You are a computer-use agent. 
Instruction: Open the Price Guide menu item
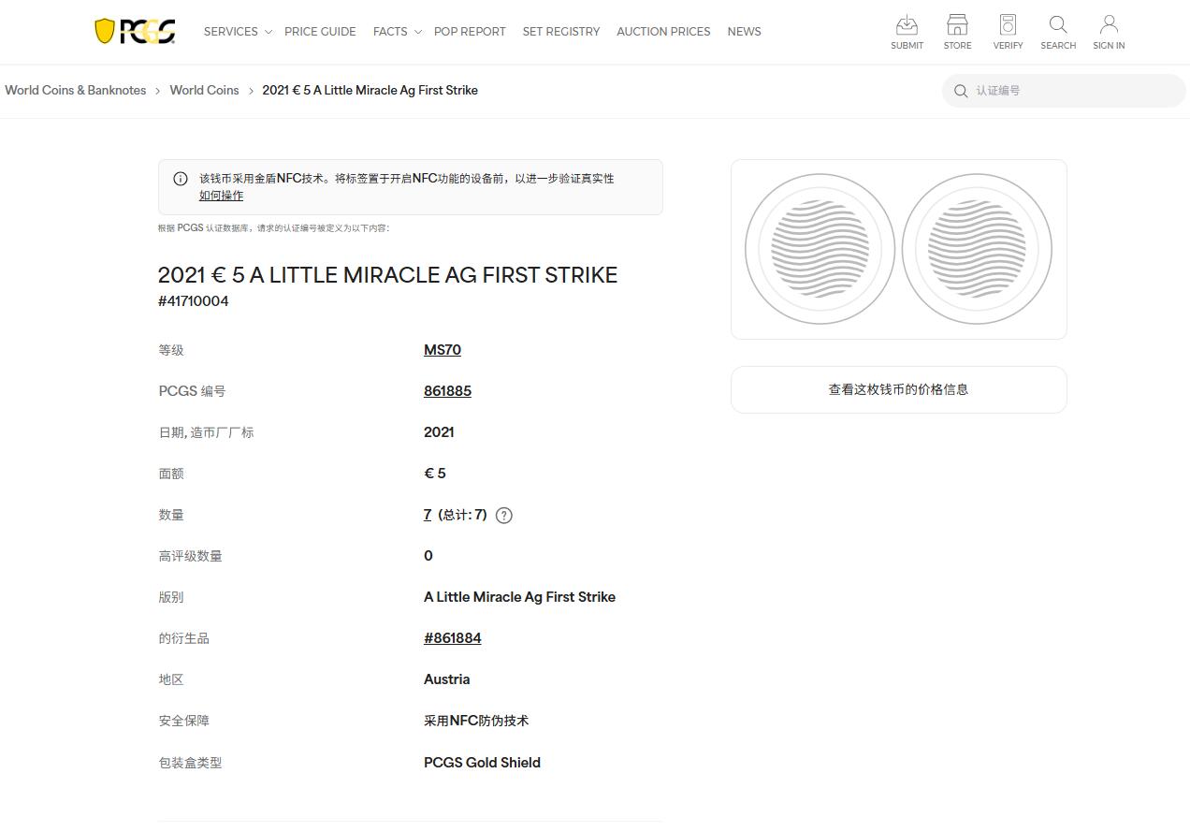pyautogui.click(x=320, y=31)
